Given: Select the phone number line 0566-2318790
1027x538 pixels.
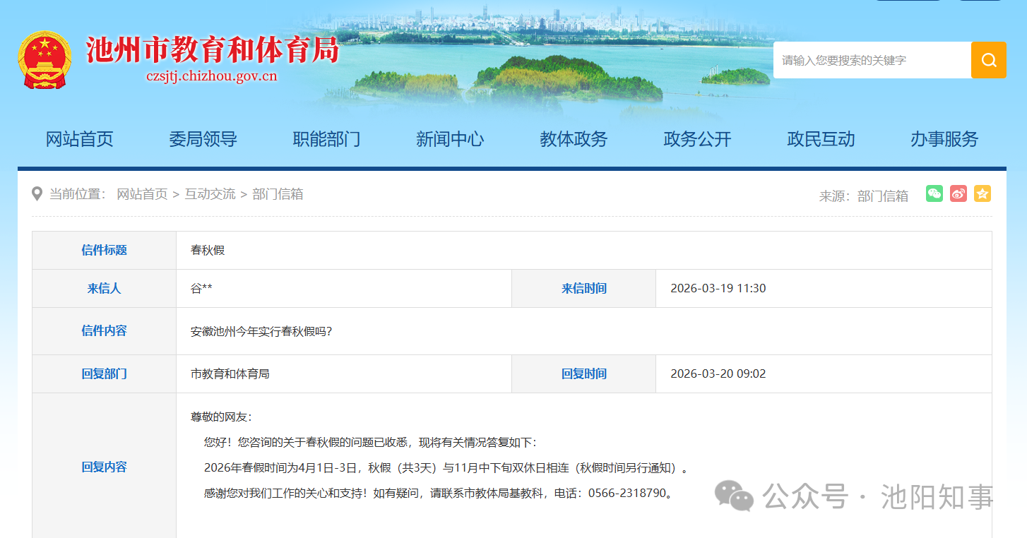Looking at the screenshot, I should [438, 493].
